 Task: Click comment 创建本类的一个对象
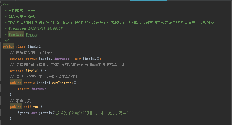click(31, 53)
